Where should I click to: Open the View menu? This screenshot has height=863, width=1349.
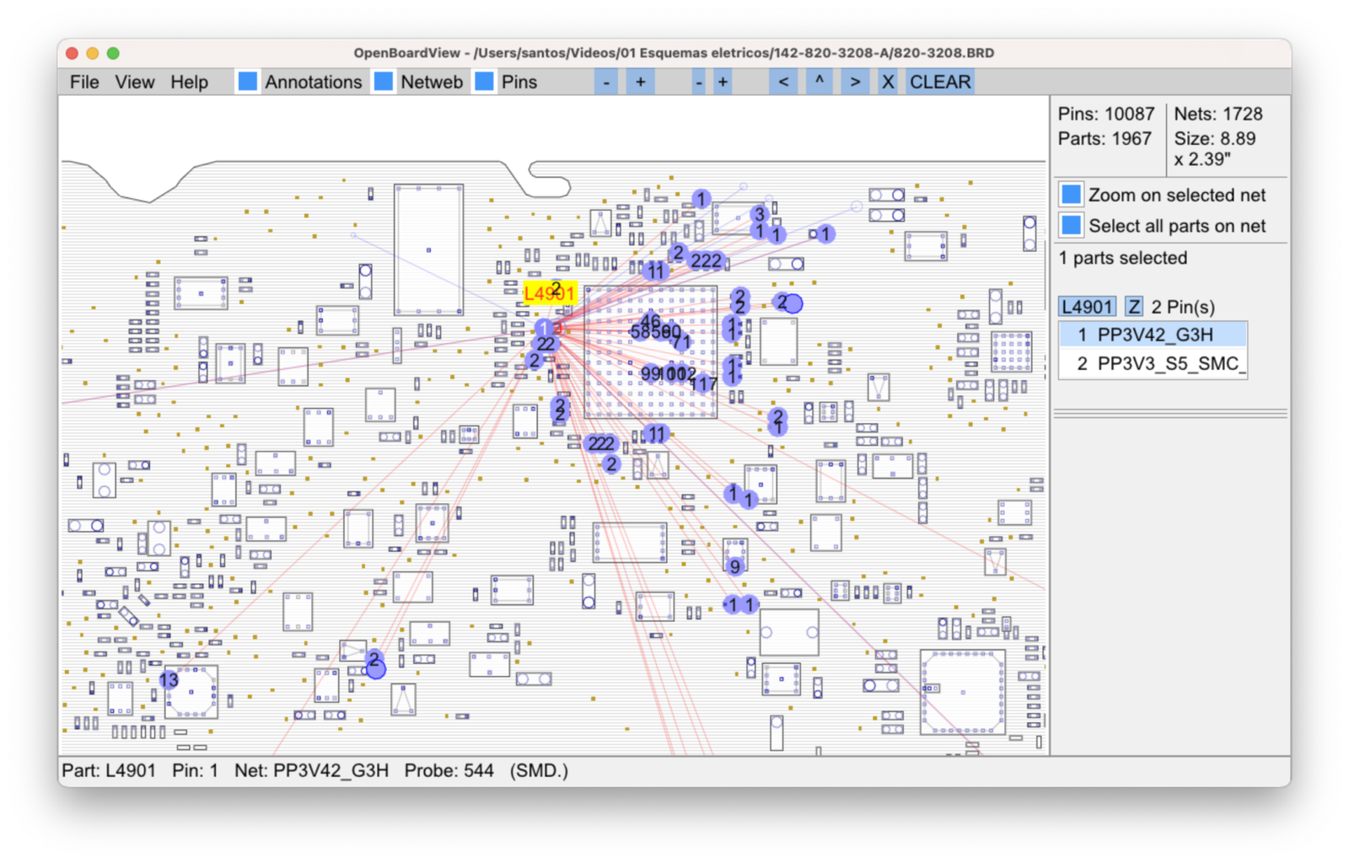click(x=135, y=82)
